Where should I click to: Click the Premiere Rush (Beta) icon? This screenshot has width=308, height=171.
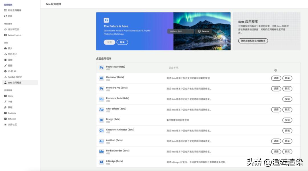click(x=101, y=99)
